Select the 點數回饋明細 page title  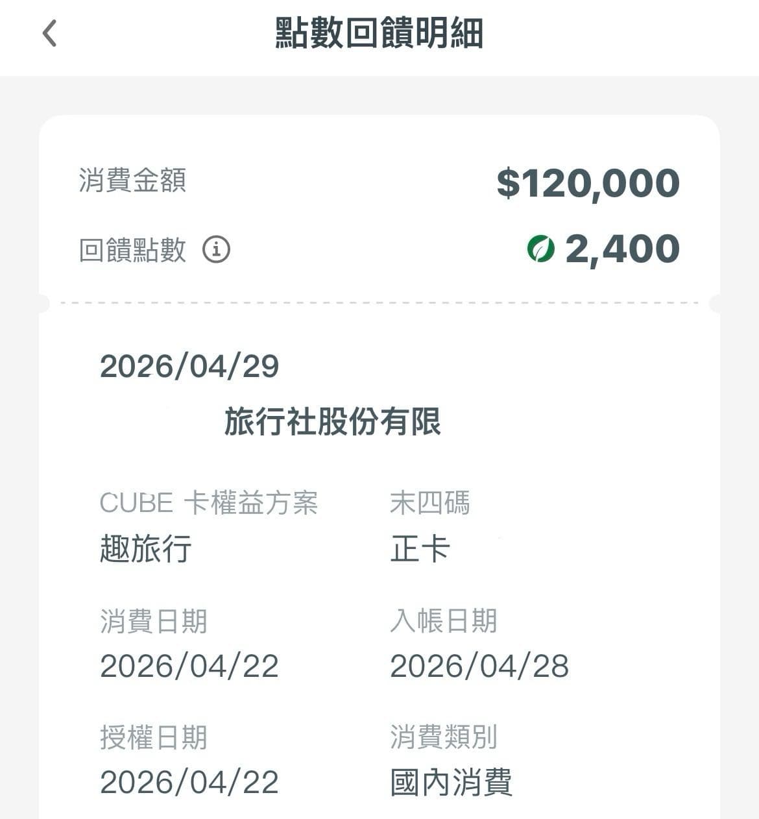(x=379, y=33)
